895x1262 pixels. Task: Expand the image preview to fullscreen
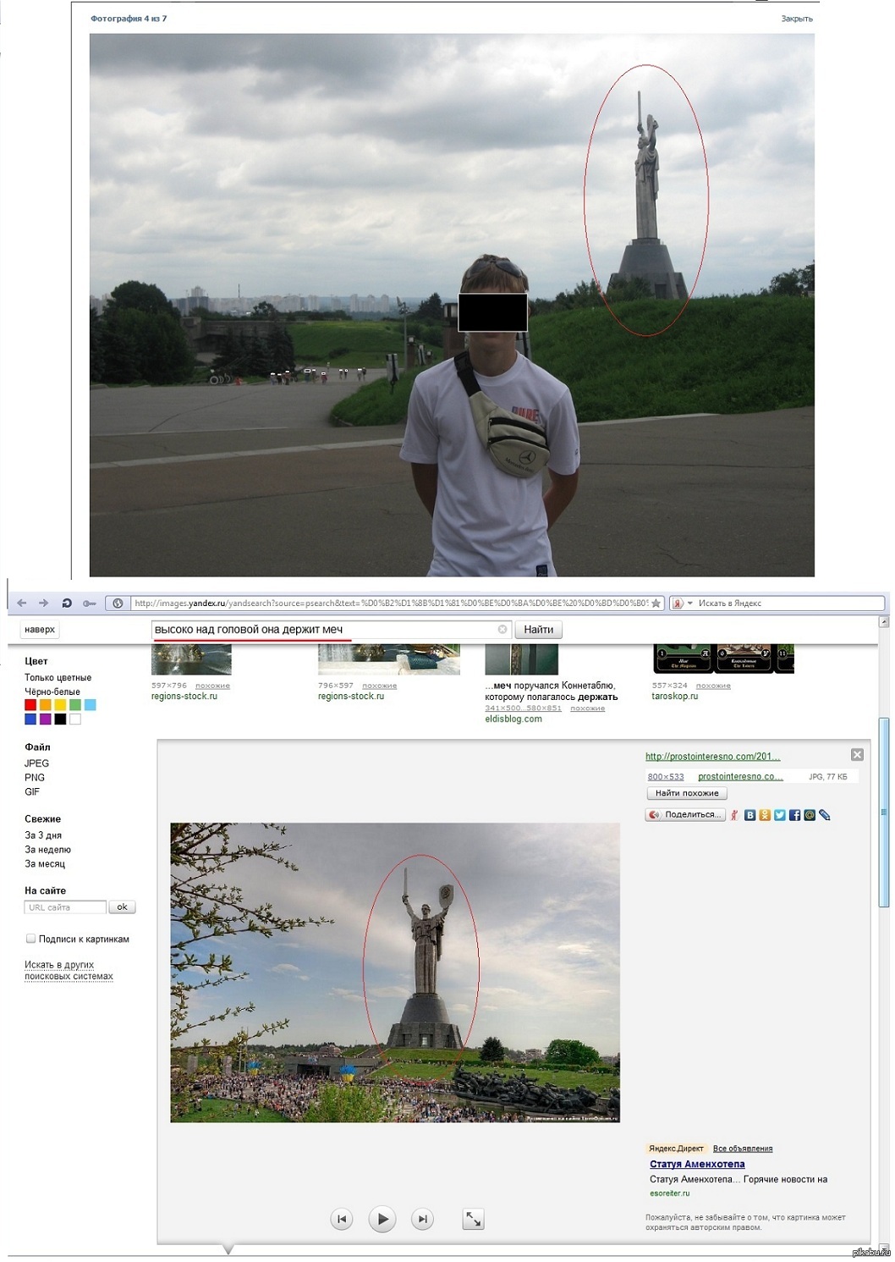(474, 1219)
